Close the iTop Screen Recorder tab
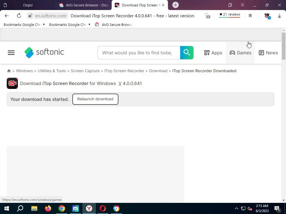The image size is (286, 214). tap(163, 5)
